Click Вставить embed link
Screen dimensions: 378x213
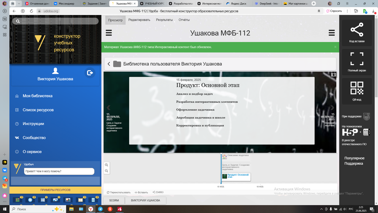[x=141, y=192]
